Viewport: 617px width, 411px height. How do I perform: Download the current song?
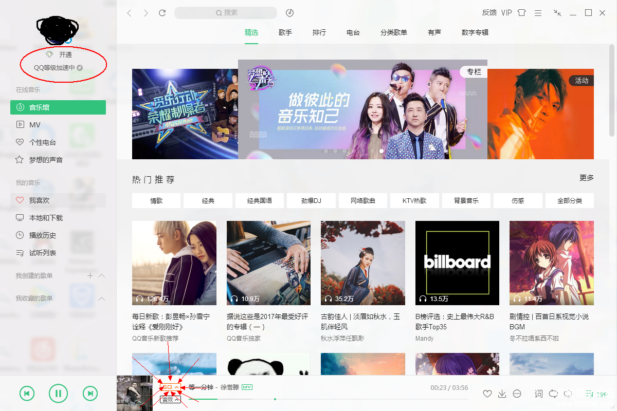pos(502,394)
